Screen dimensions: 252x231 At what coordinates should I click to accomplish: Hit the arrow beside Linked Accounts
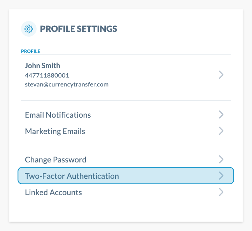click(221, 192)
